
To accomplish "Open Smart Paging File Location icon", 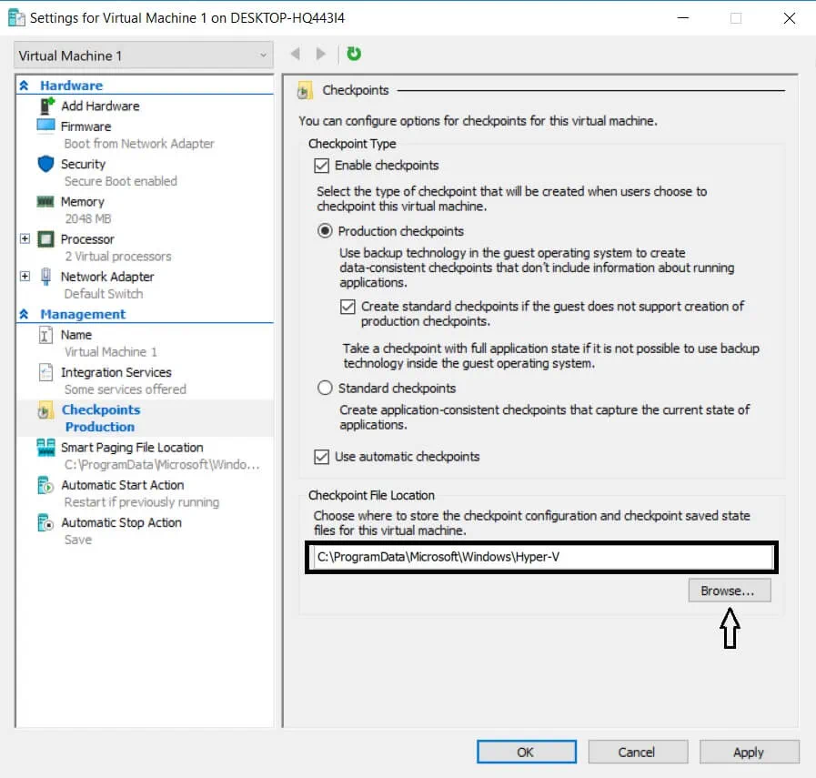I will click(45, 448).
